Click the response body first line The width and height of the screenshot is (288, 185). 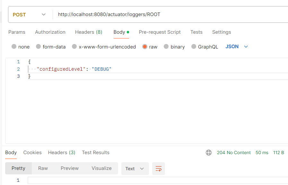coord(158,181)
